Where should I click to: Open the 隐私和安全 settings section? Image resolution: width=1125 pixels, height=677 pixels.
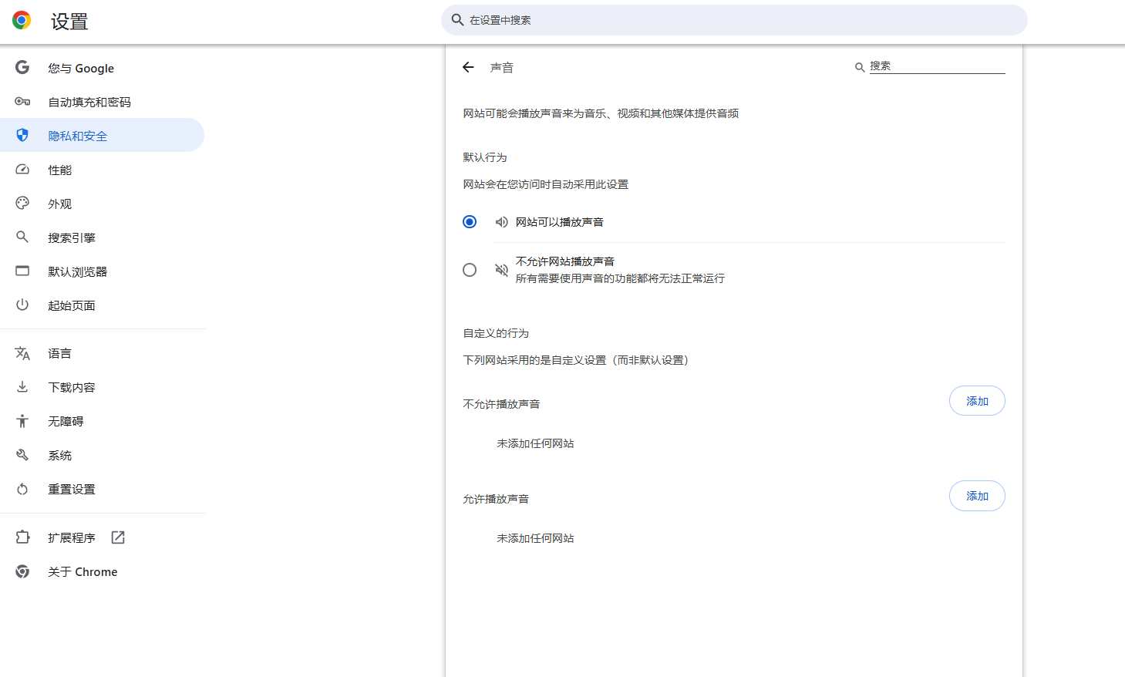click(78, 136)
